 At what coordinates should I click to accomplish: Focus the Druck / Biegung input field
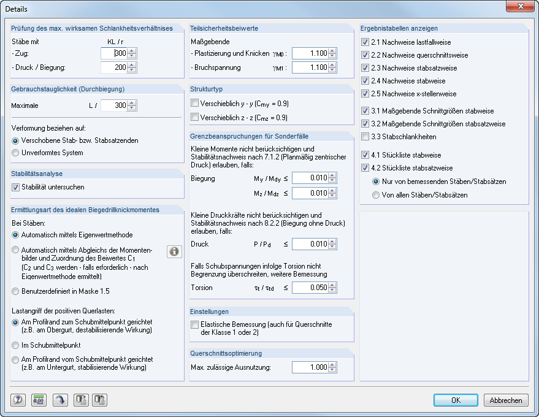pyautogui.click(x=114, y=67)
